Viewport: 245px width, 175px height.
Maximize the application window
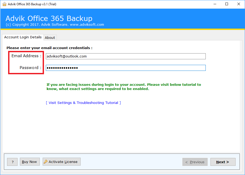(x=227, y=4)
